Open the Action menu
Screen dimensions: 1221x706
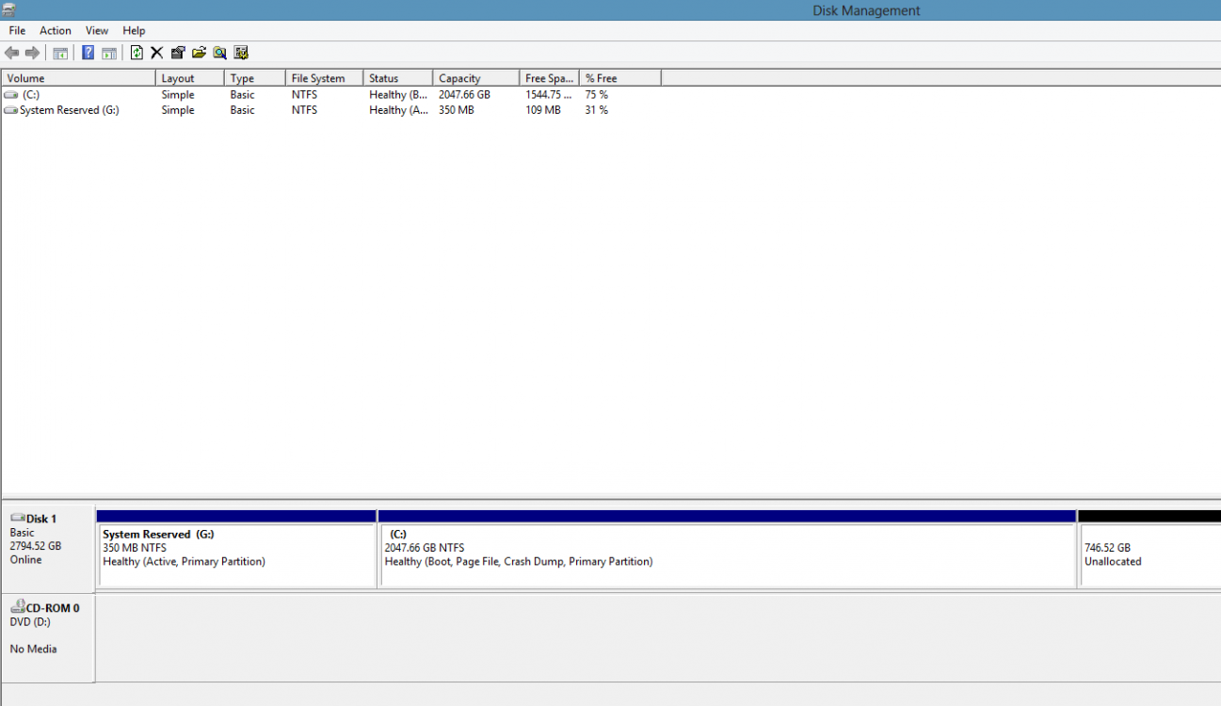coord(56,31)
